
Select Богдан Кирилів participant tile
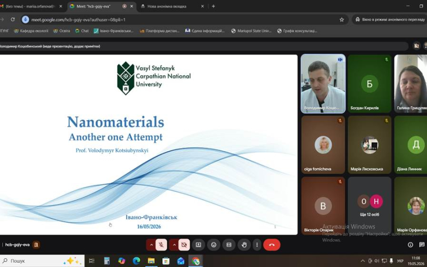(x=369, y=83)
